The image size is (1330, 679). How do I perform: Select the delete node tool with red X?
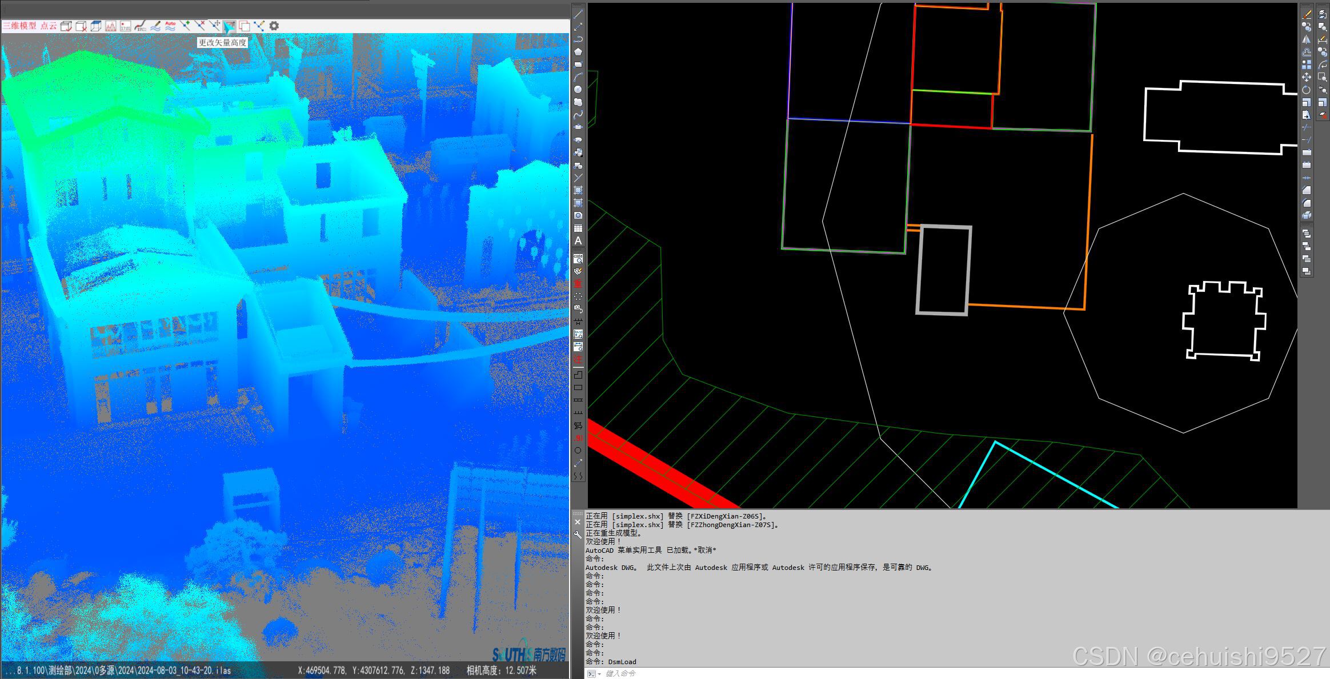point(200,26)
